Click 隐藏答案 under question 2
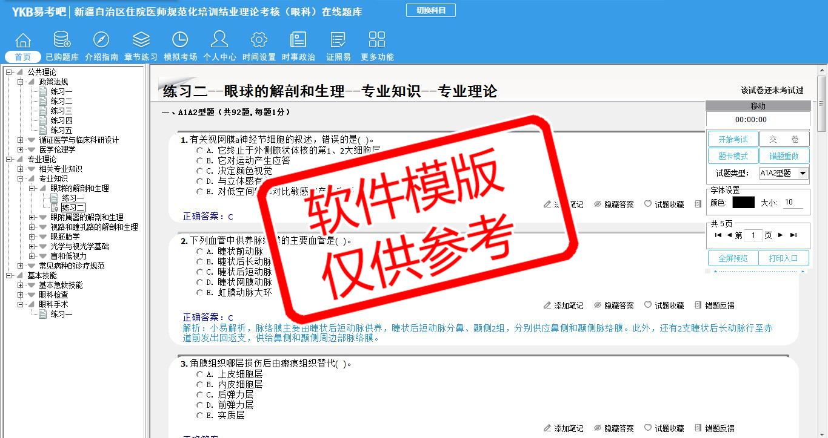The height and width of the screenshot is (438, 828). (x=614, y=306)
